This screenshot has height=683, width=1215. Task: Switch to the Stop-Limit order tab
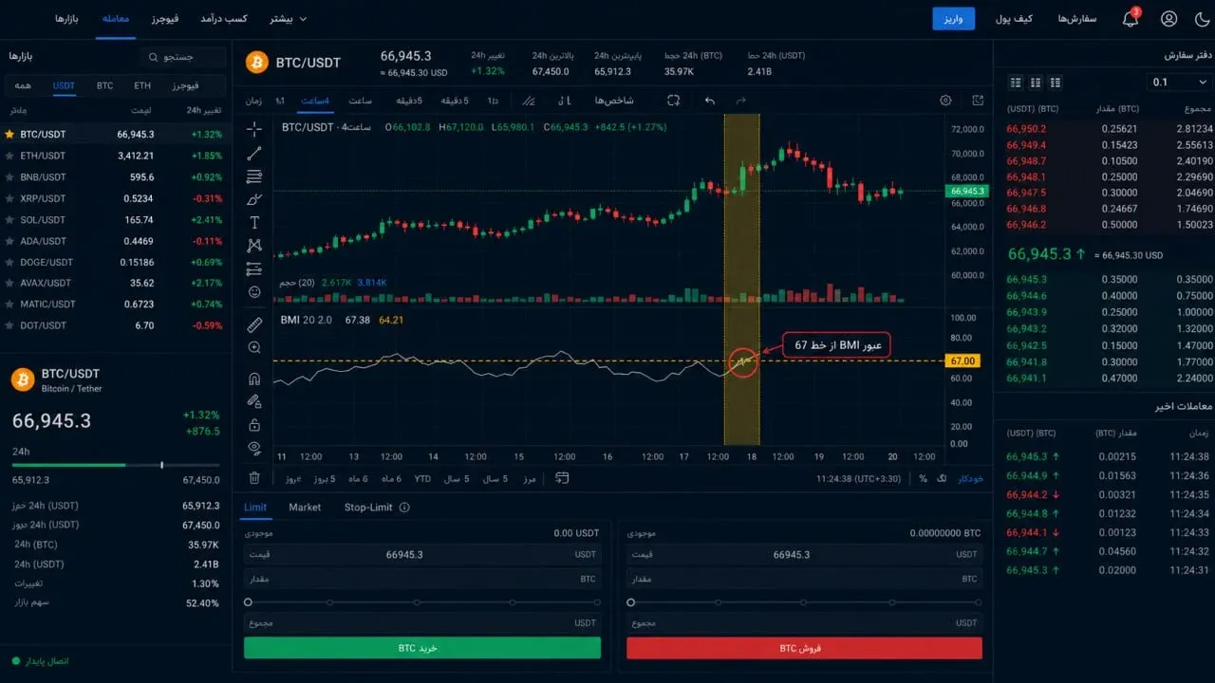pos(368,508)
